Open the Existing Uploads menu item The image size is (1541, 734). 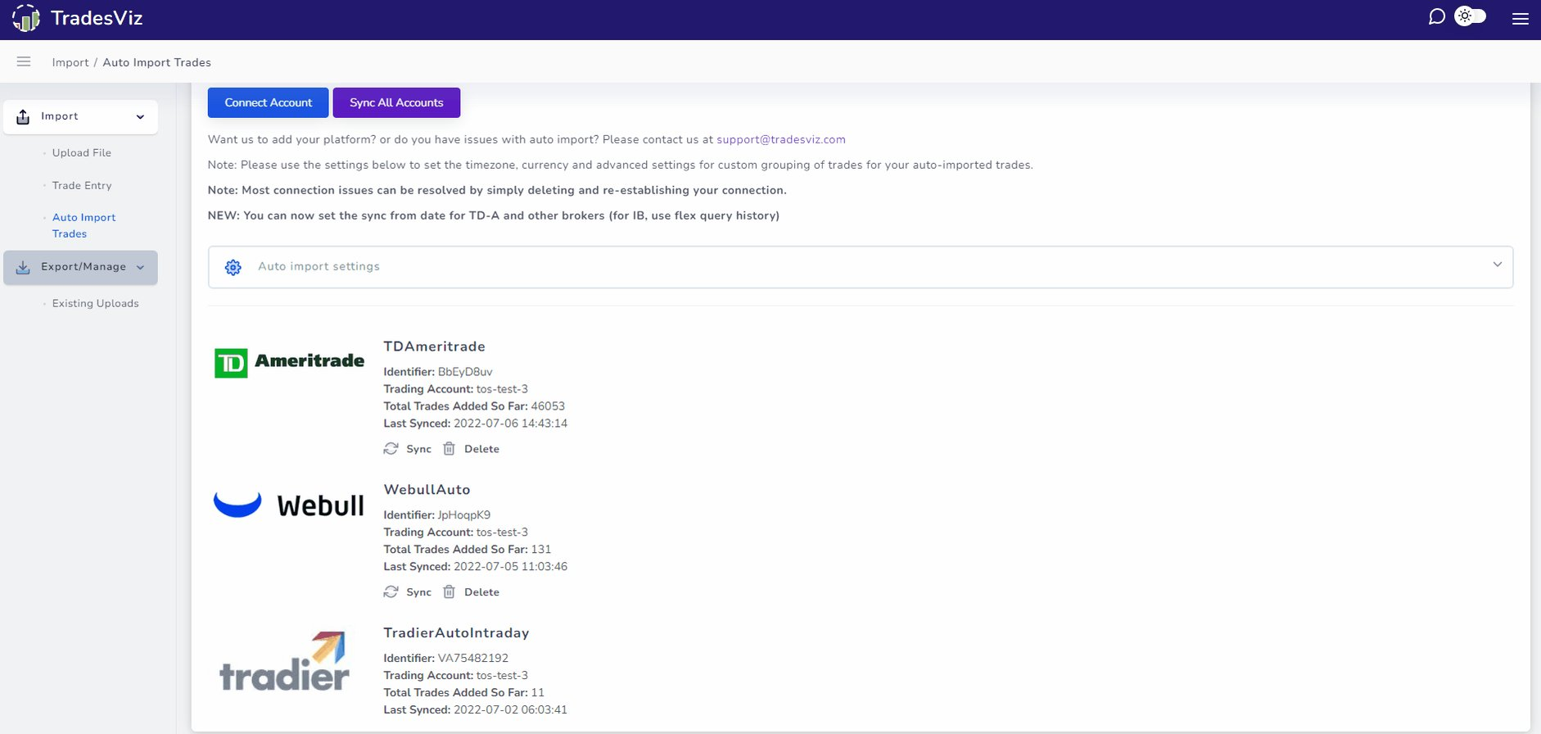pos(96,304)
